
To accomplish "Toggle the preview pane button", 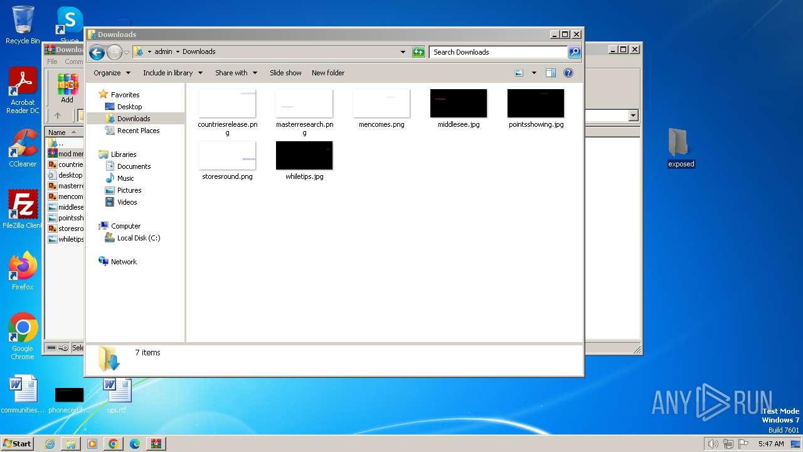I will (x=551, y=73).
